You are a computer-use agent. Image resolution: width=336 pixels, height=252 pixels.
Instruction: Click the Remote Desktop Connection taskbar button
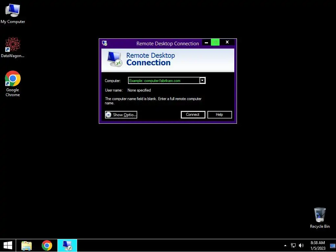coord(67,245)
